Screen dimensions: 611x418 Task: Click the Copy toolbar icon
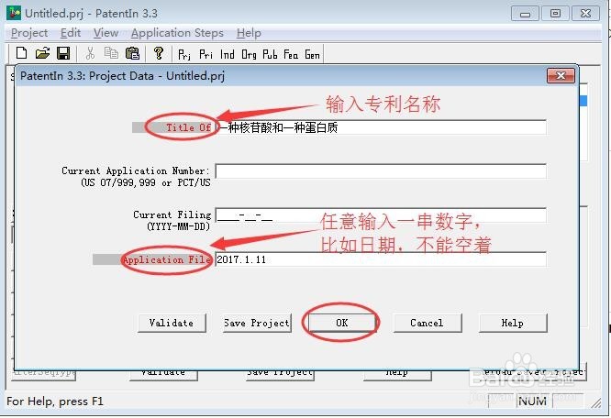(x=111, y=53)
